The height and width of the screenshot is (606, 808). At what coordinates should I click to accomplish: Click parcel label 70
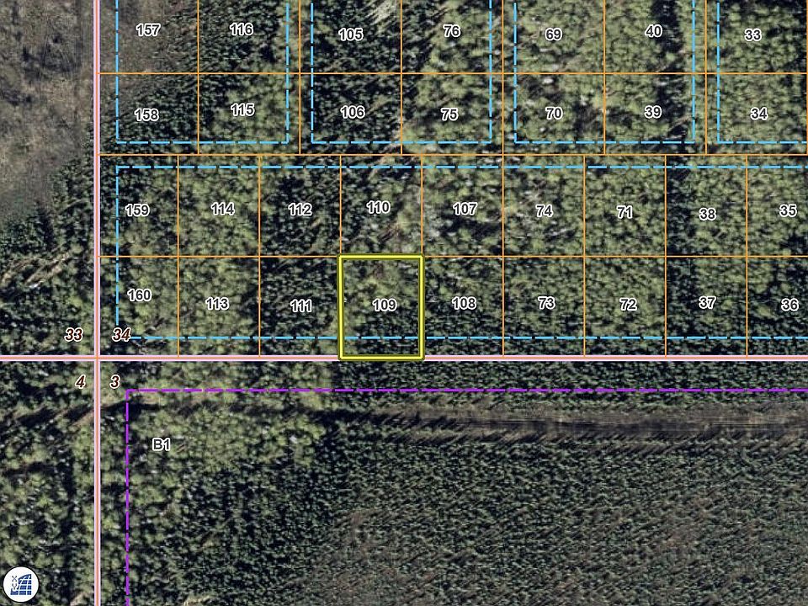click(554, 114)
